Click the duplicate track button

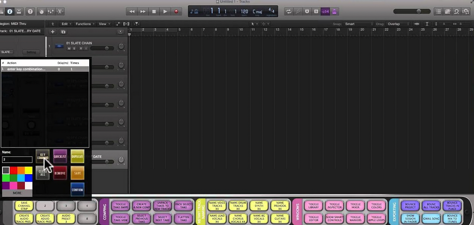point(63,32)
